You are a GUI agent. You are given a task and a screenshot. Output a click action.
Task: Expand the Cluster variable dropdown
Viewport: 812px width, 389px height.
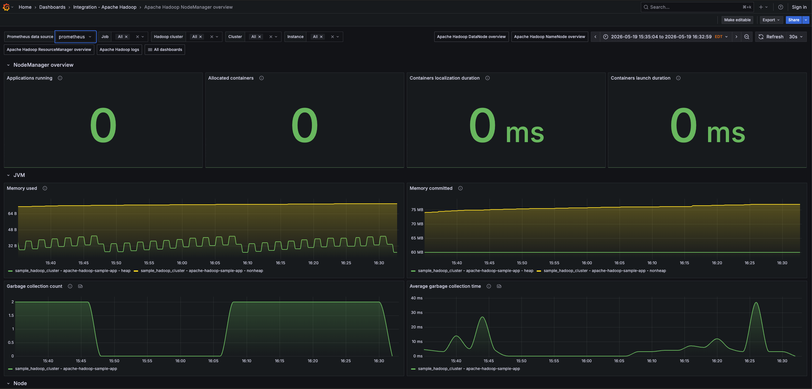[276, 37]
